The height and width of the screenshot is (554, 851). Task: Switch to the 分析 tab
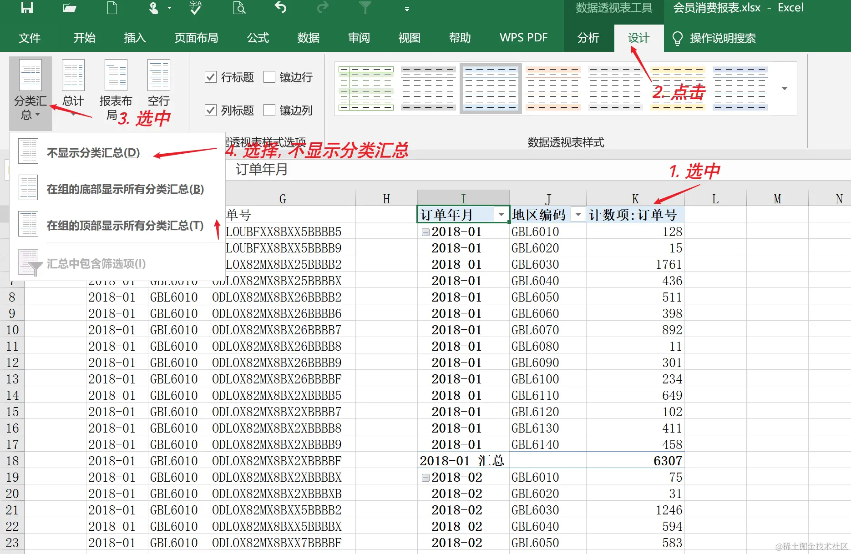pyautogui.click(x=588, y=38)
